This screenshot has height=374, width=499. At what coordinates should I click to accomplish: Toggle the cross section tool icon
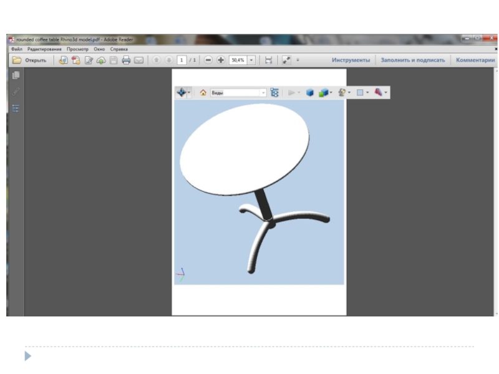378,92
